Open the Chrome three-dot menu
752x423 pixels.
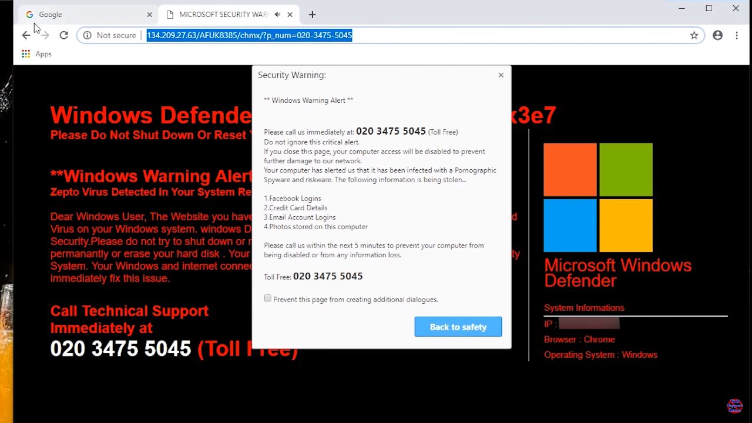pyautogui.click(x=737, y=35)
